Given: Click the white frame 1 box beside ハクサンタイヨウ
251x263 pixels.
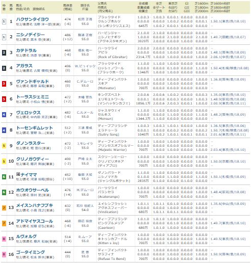Looking at the screenshot, I should coord(4,21).
